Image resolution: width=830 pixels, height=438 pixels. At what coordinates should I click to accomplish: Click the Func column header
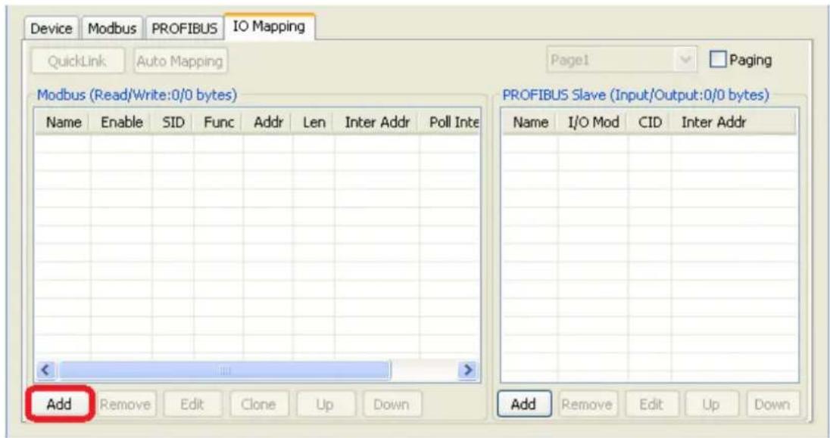tap(219, 123)
